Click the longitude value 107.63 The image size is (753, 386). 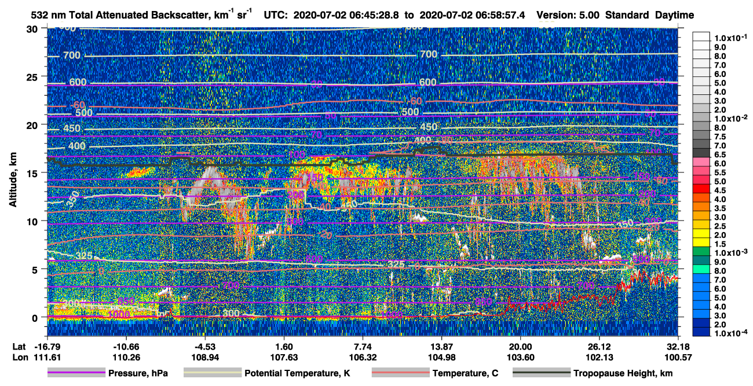coord(284,357)
